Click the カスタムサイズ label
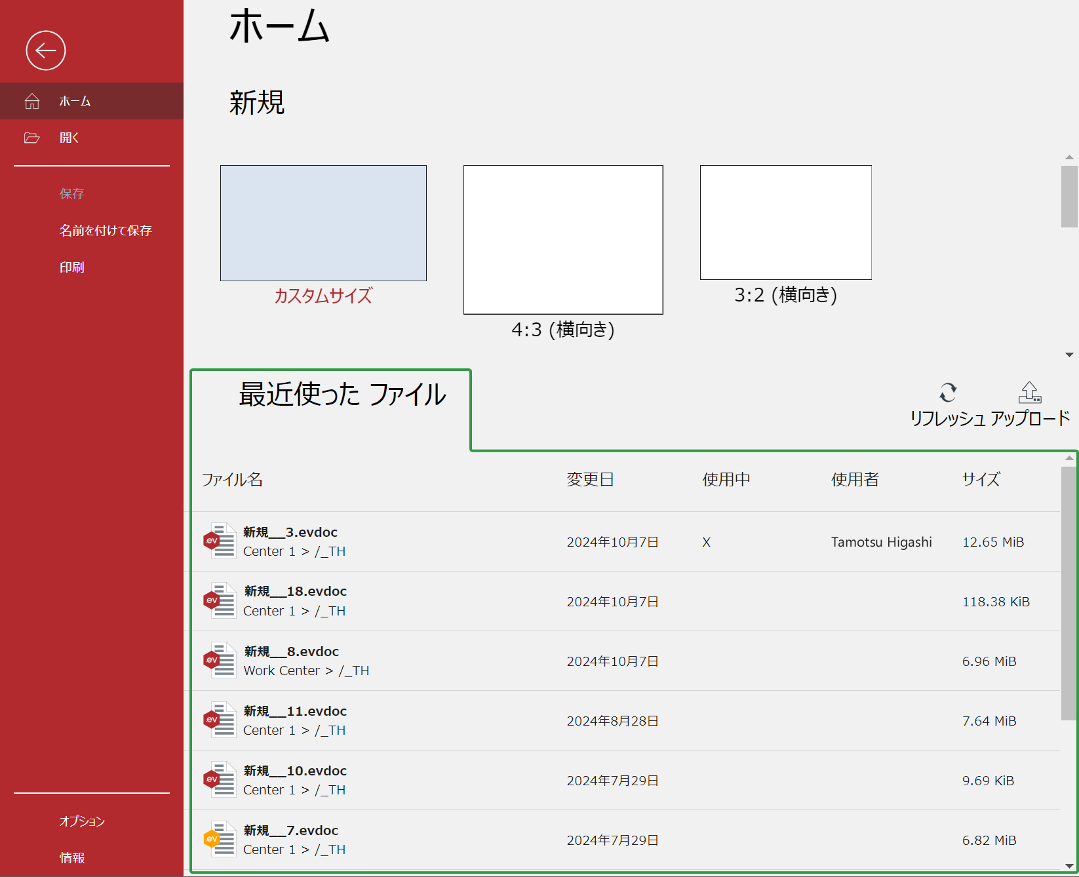 (323, 296)
